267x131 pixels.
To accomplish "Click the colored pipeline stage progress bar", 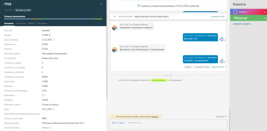I will pos(53,19).
